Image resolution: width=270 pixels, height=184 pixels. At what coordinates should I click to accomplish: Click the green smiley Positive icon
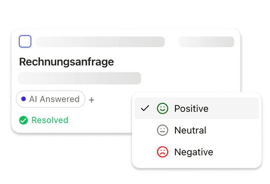click(162, 109)
